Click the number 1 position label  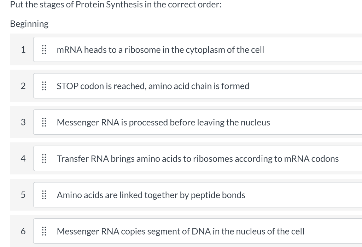23,50
